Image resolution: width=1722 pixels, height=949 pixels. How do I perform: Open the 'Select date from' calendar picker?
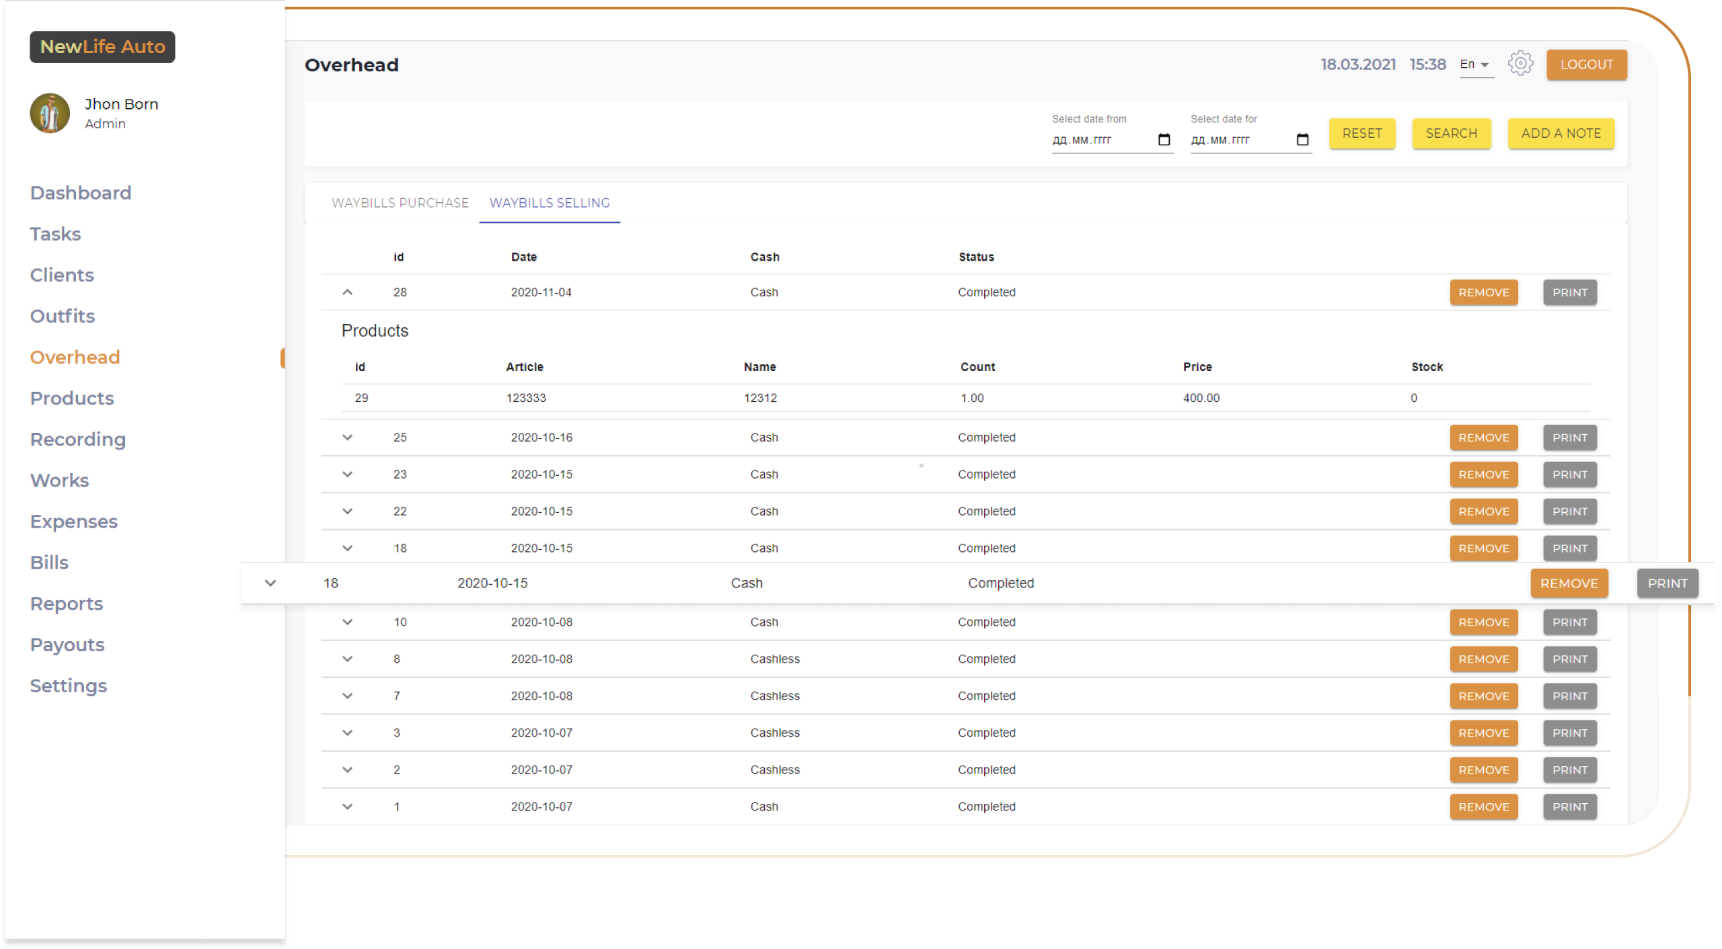coord(1164,140)
